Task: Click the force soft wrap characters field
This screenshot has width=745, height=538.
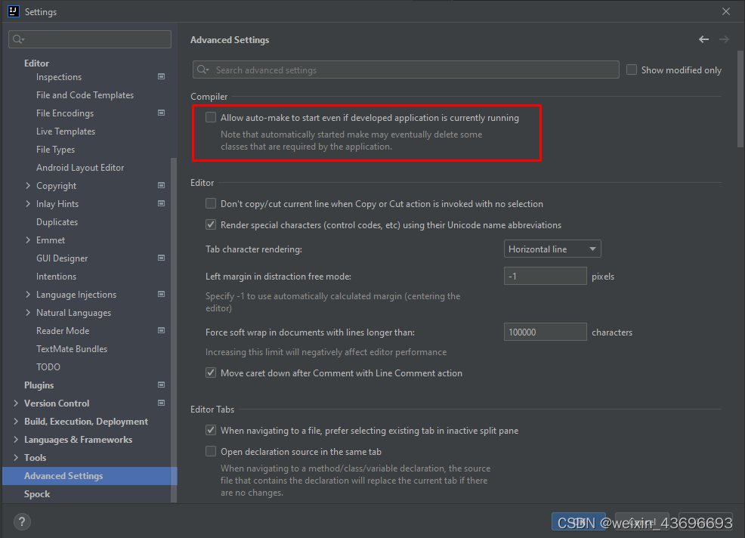Action: (x=545, y=332)
